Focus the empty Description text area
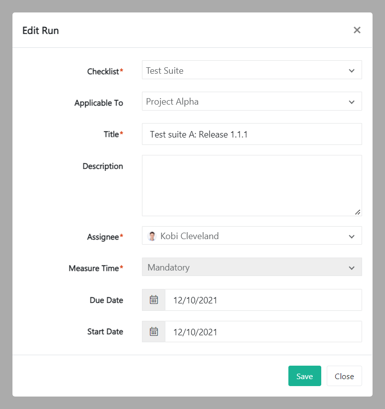Image resolution: width=385 pixels, height=409 pixels. [x=252, y=185]
